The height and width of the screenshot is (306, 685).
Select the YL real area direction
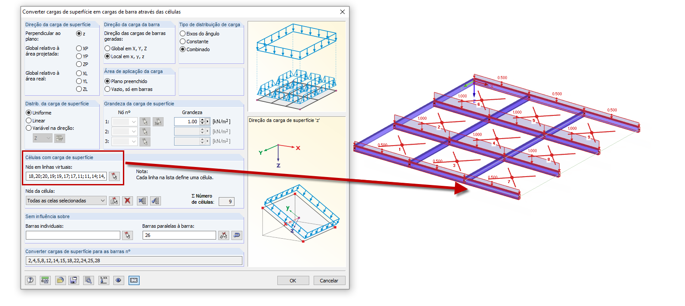click(x=79, y=81)
